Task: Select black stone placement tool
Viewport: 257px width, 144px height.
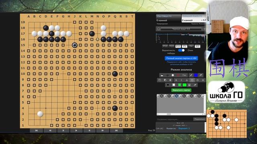Action: [x=167, y=75]
